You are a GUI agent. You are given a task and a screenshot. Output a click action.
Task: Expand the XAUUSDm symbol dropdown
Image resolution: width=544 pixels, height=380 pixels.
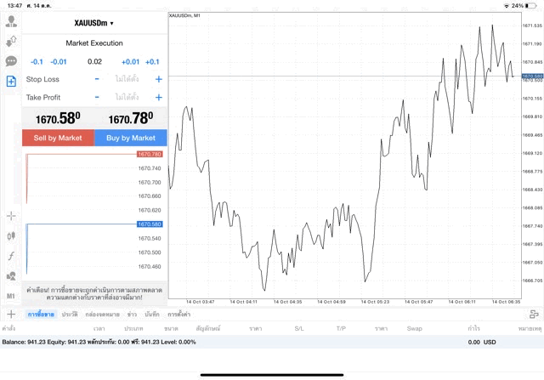pos(93,23)
